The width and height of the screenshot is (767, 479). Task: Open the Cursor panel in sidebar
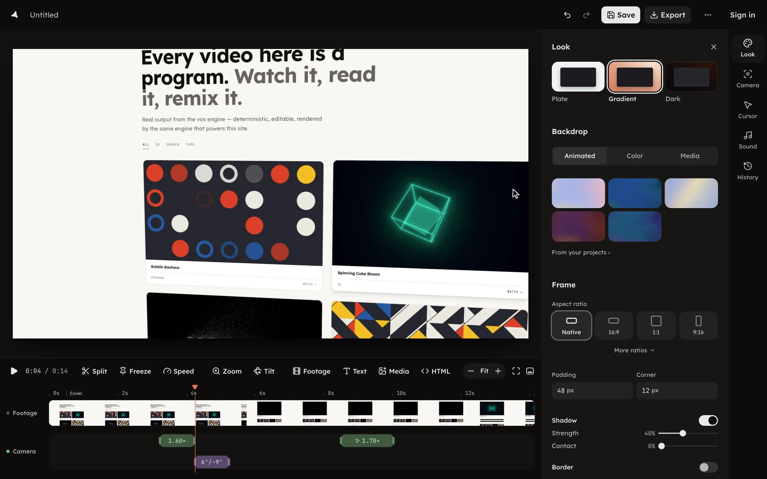747,110
